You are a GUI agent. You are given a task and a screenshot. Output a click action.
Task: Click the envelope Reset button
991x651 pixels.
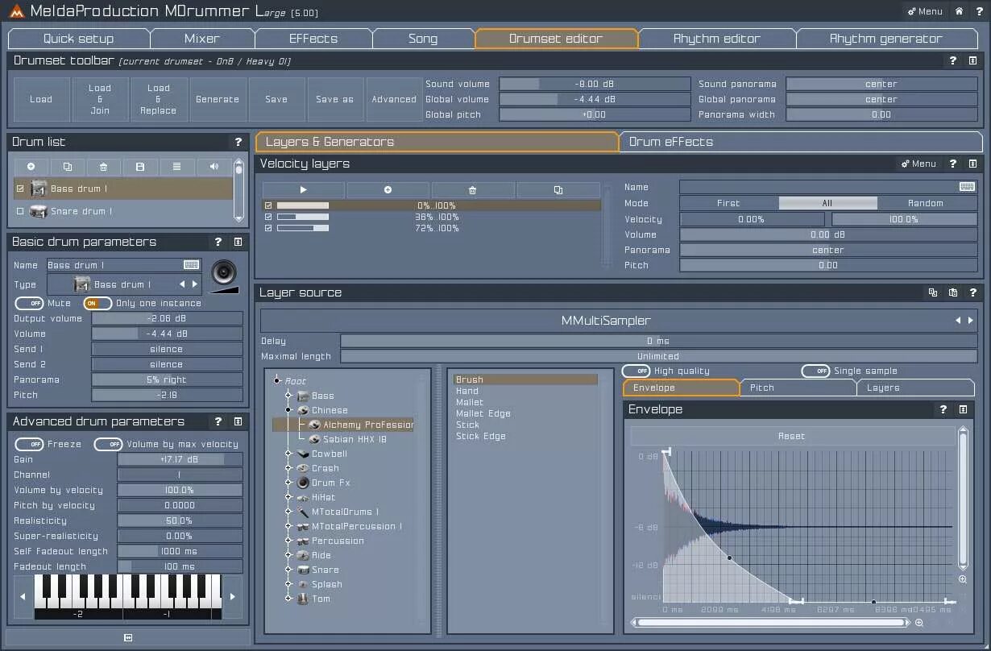pyautogui.click(x=792, y=436)
